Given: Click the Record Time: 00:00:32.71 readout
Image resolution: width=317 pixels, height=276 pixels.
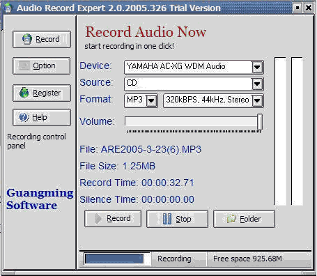Looking at the screenshot, I should coord(137,183).
